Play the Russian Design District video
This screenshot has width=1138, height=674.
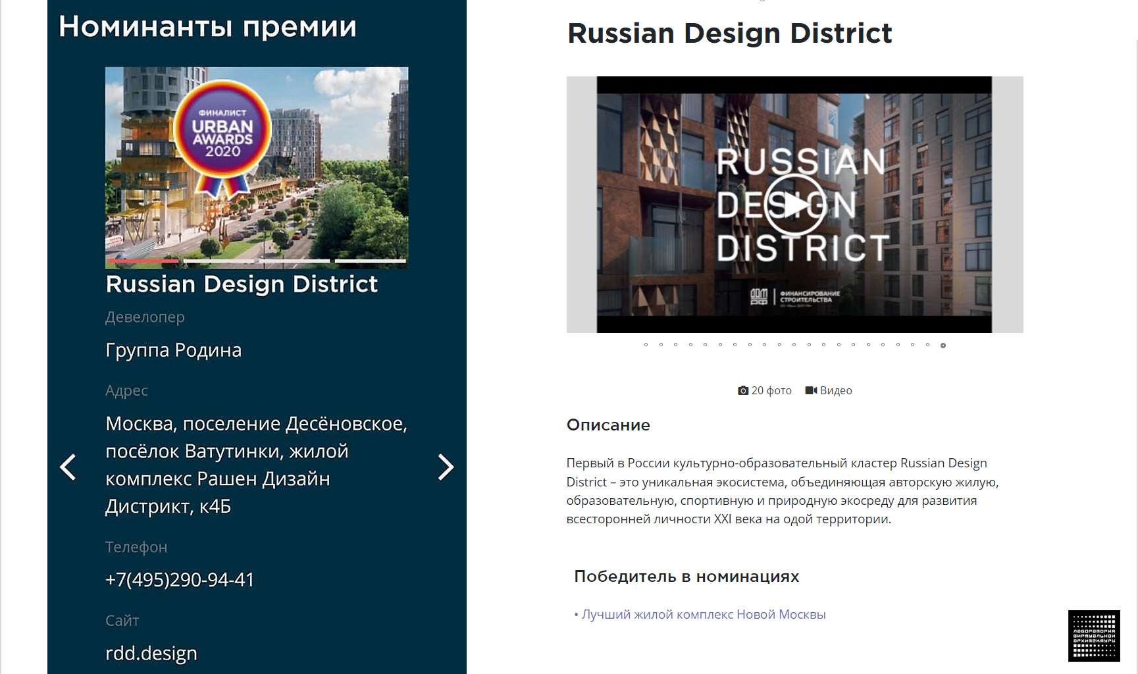[x=794, y=205]
